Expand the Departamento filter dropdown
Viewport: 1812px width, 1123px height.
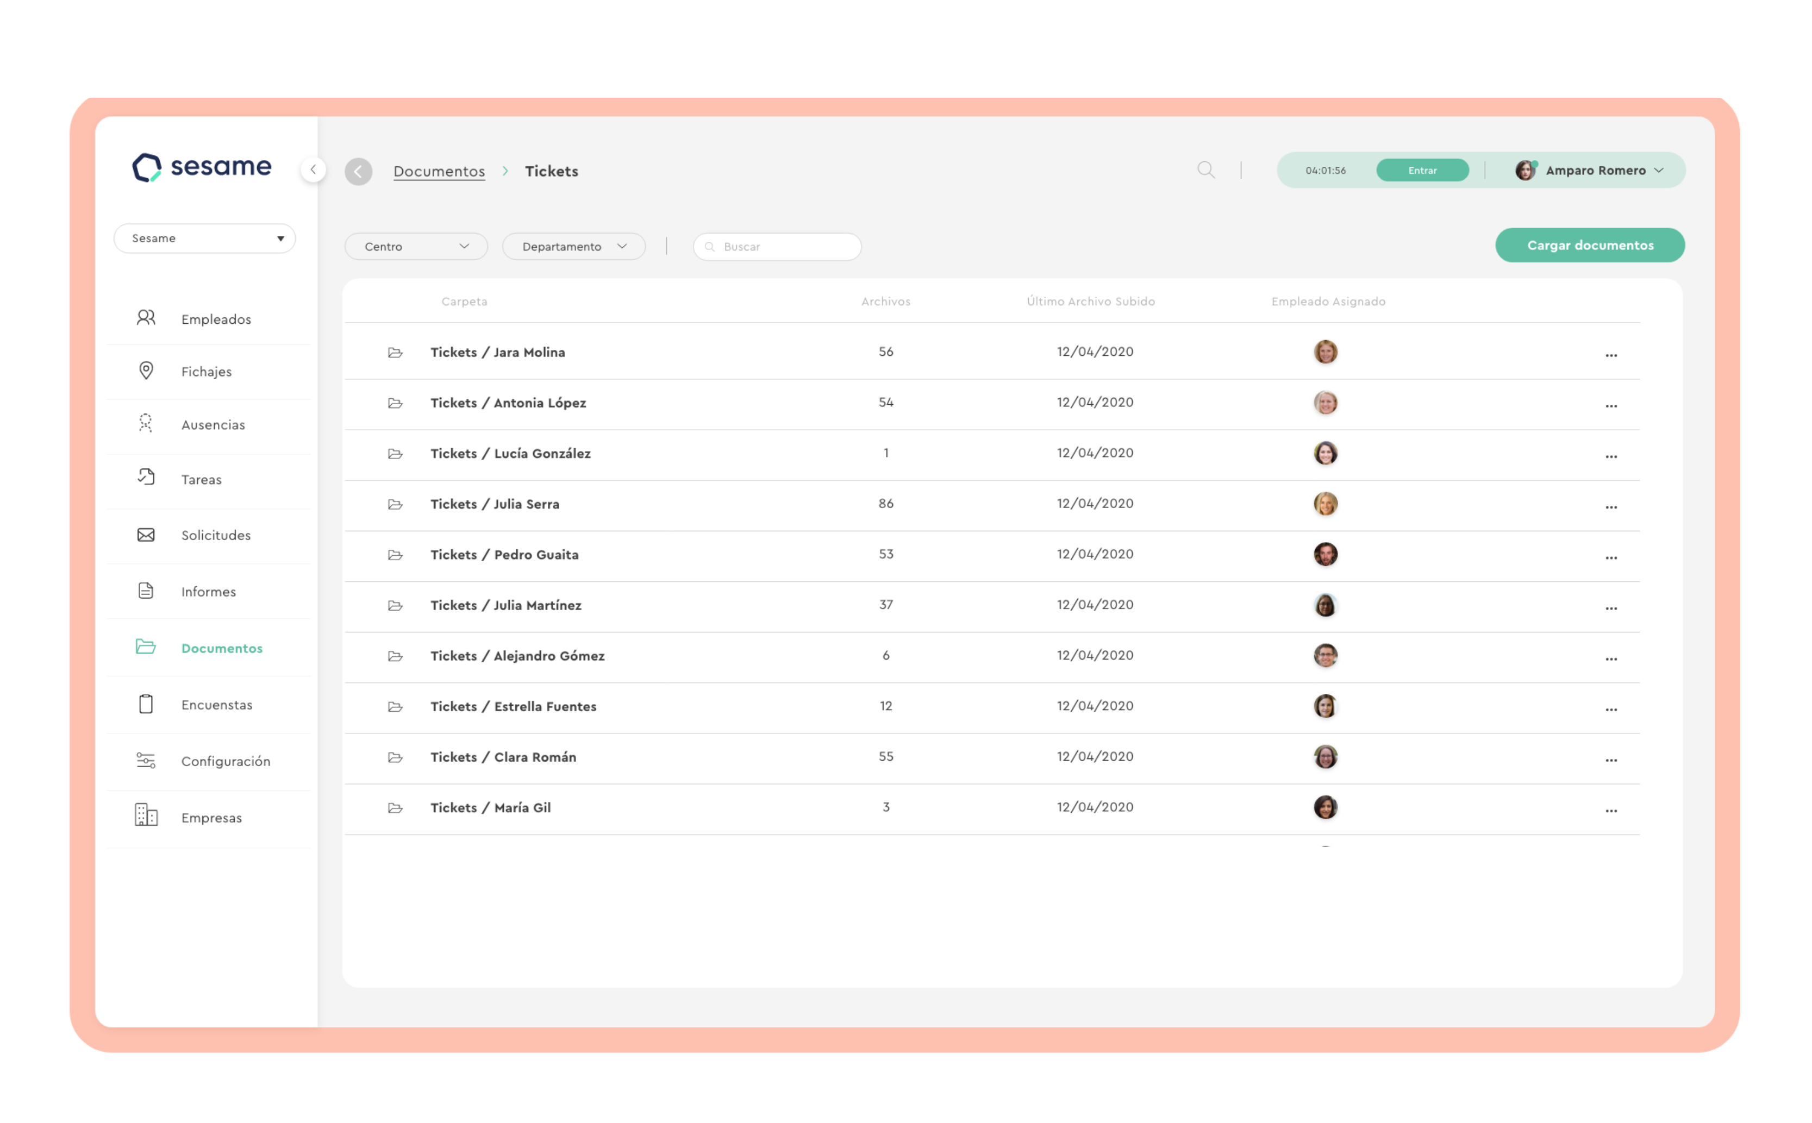tap(573, 247)
